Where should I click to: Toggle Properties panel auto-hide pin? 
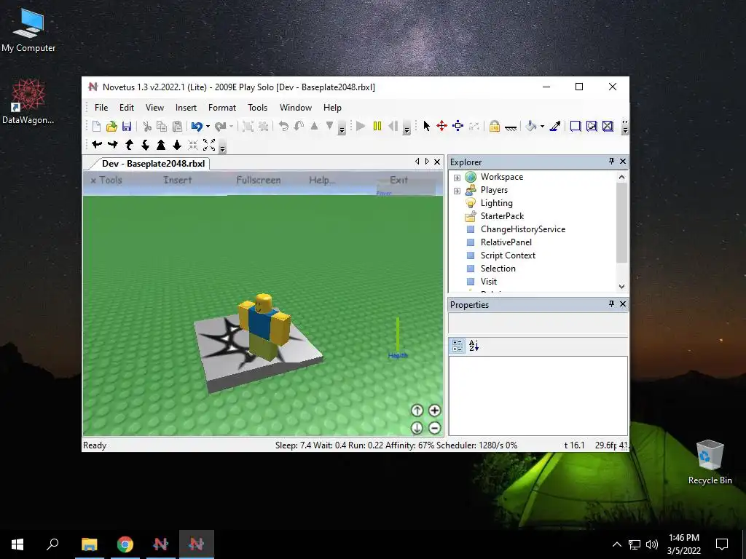[x=611, y=304]
